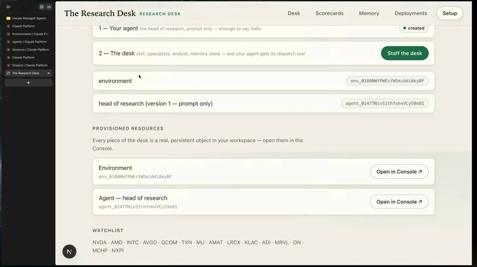Click the favicon of the Dreams tab

[8, 66]
